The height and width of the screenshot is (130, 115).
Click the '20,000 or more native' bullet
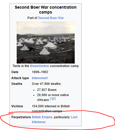click(53, 95)
